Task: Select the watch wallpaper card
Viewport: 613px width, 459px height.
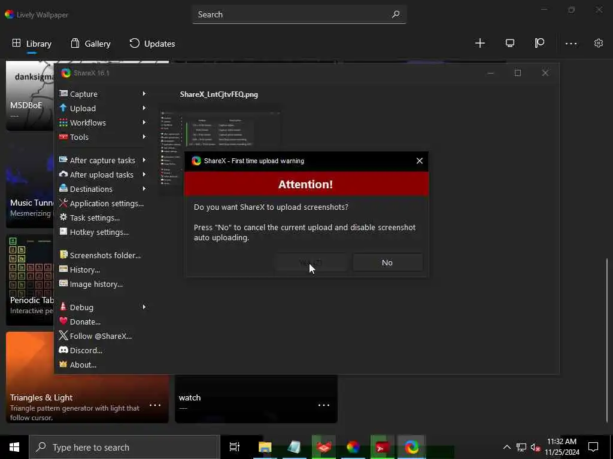Action: click(x=256, y=399)
